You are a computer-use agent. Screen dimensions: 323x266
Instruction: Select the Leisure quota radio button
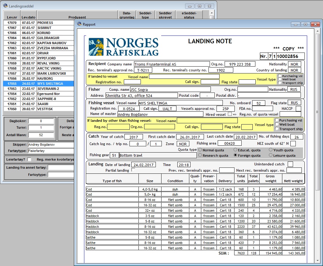click(x=271, y=155)
